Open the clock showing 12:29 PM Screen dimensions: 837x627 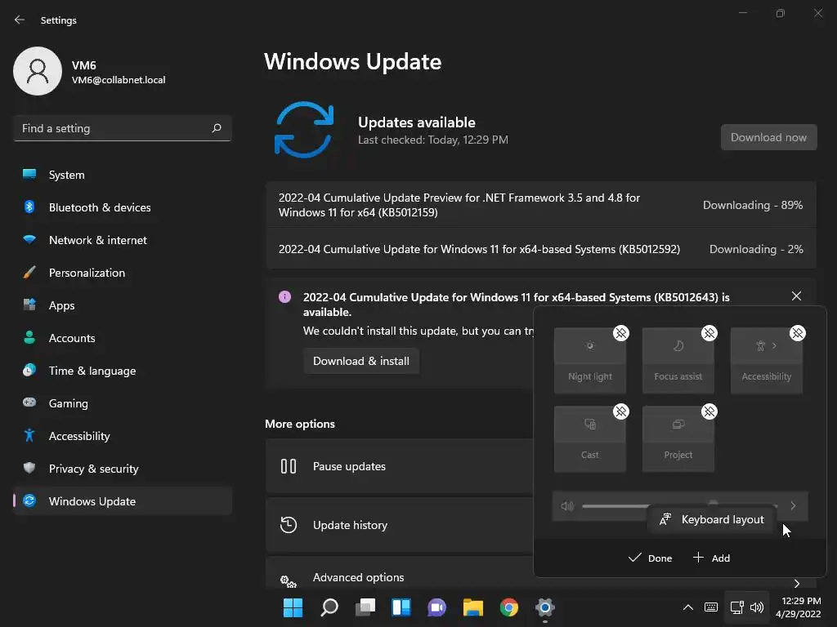798,607
